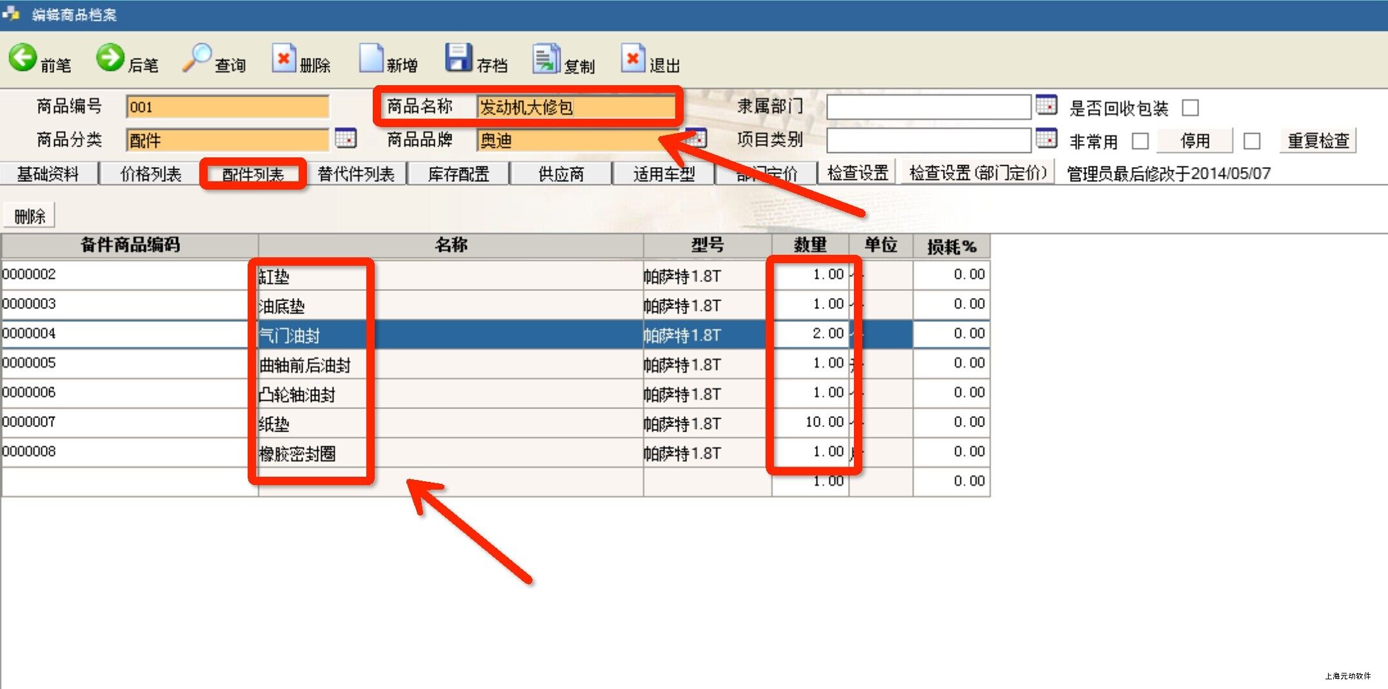Screen dimensions: 1388x689
Task: Click the 删除 button above parts table
Action: pos(30,216)
